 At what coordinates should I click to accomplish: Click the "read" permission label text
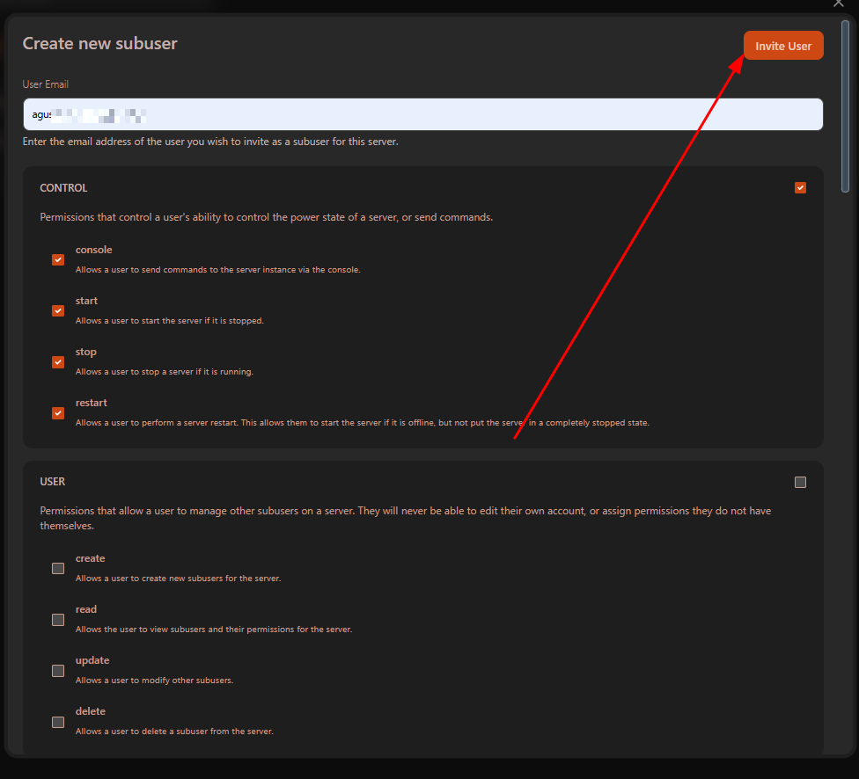click(86, 609)
